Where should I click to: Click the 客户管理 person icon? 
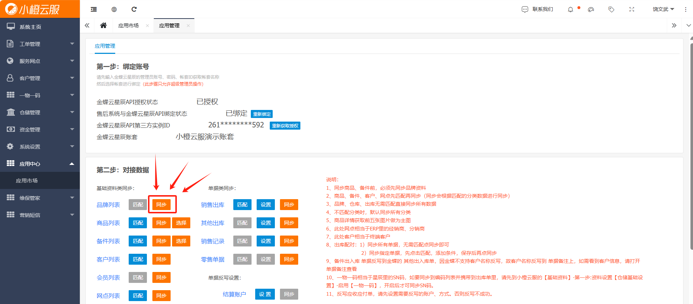click(10, 78)
